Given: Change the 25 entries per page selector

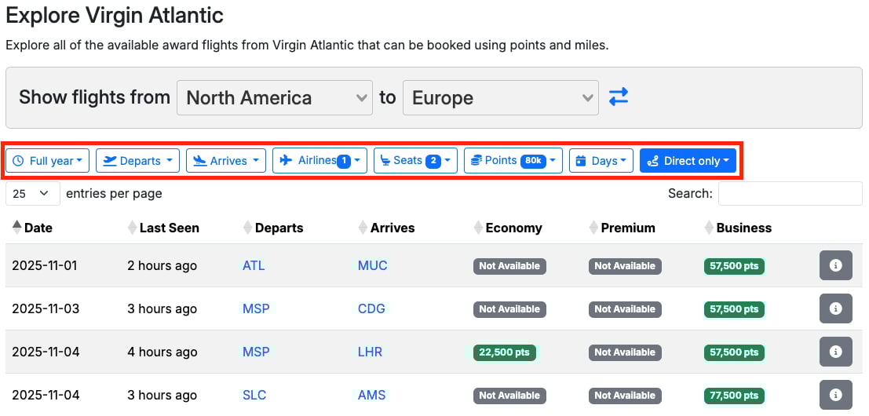Looking at the screenshot, I should click(x=32, y=193).
